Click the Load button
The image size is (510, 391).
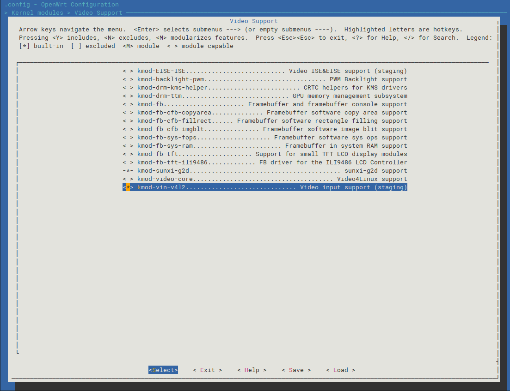point(341,370)
